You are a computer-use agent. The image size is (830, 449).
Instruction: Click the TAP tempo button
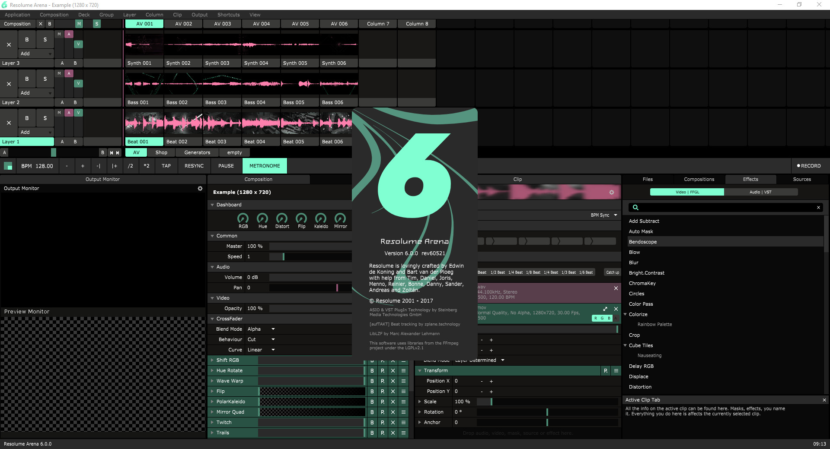click(x=166, y=166)
